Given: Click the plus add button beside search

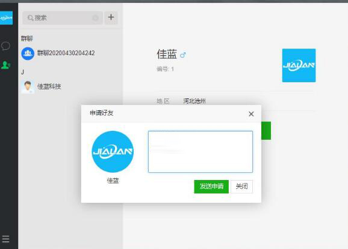Looking at the screenshot, I should 111,17.
